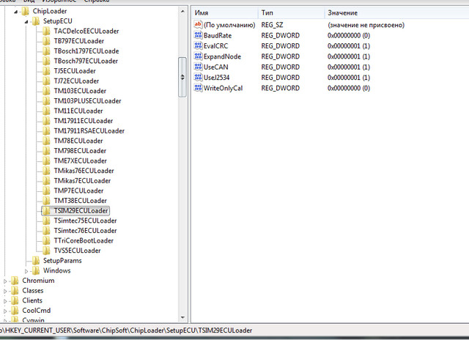
Task: Collapse the SetupECU key arrow
Action: 27,22
